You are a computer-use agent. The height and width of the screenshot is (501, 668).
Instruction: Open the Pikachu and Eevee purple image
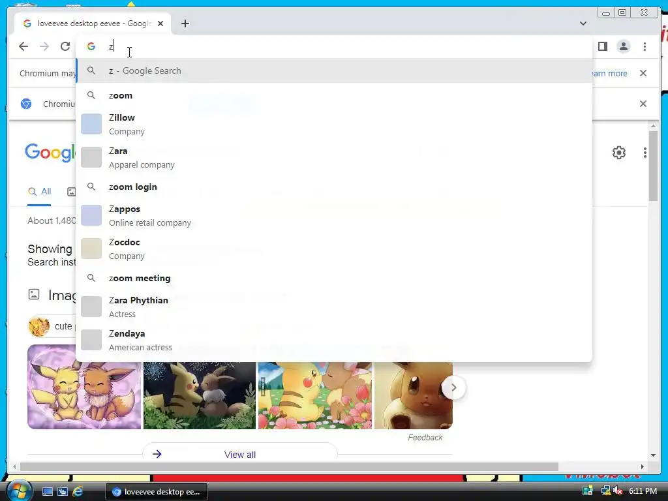coord(84,387)
